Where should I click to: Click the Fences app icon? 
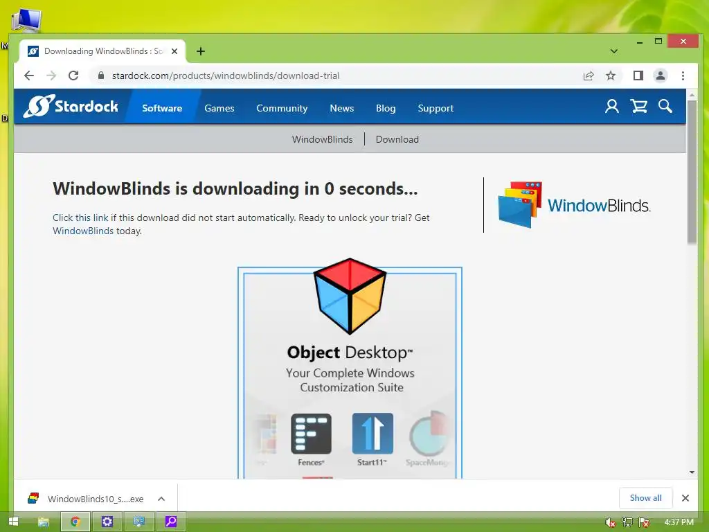tap(311, 434)
